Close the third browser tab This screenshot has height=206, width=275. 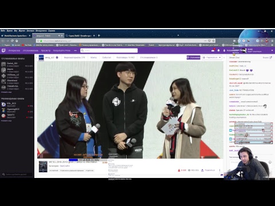(94, 35)
